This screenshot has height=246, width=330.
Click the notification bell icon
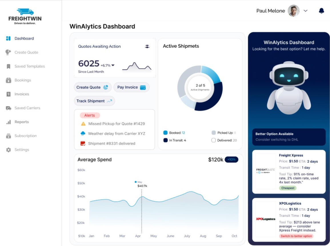321,11
